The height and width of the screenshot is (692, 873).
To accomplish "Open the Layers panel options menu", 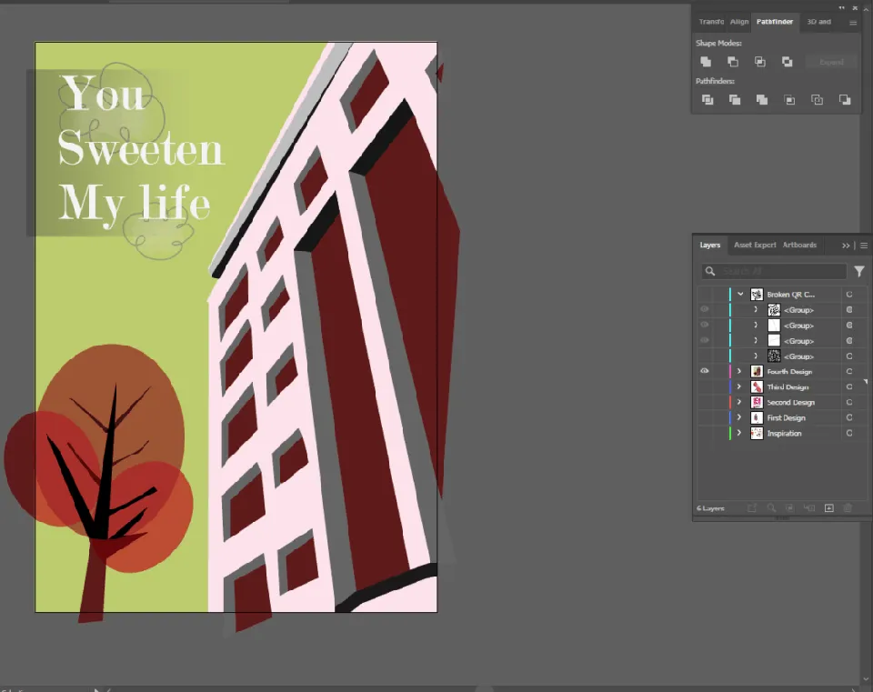I will (x=864, y=246).
